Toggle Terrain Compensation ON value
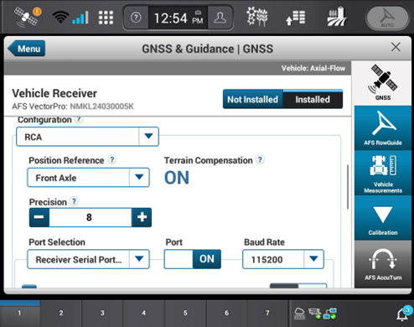Viewport: 414px width, 327px height. click(x=177, y=178)
